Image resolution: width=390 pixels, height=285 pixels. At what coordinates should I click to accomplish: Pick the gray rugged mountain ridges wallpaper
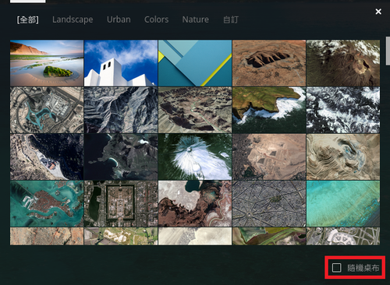pos(121,110)
